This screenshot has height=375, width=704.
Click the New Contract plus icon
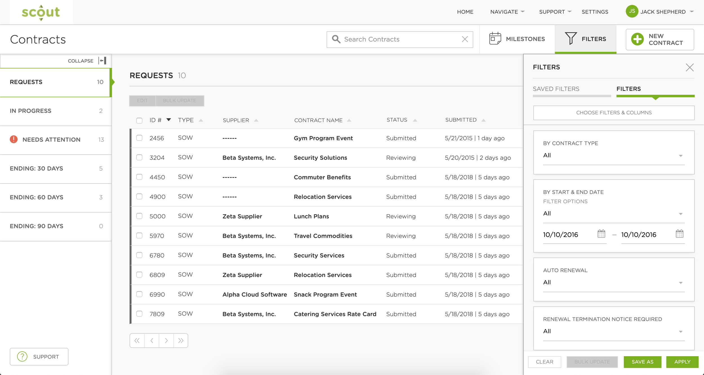point(638,39)
